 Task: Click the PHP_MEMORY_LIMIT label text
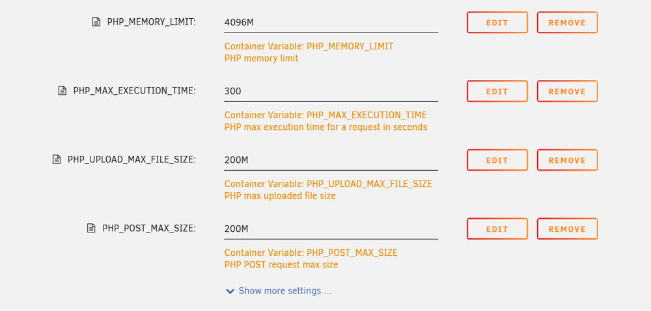click(x=152, y=22)
